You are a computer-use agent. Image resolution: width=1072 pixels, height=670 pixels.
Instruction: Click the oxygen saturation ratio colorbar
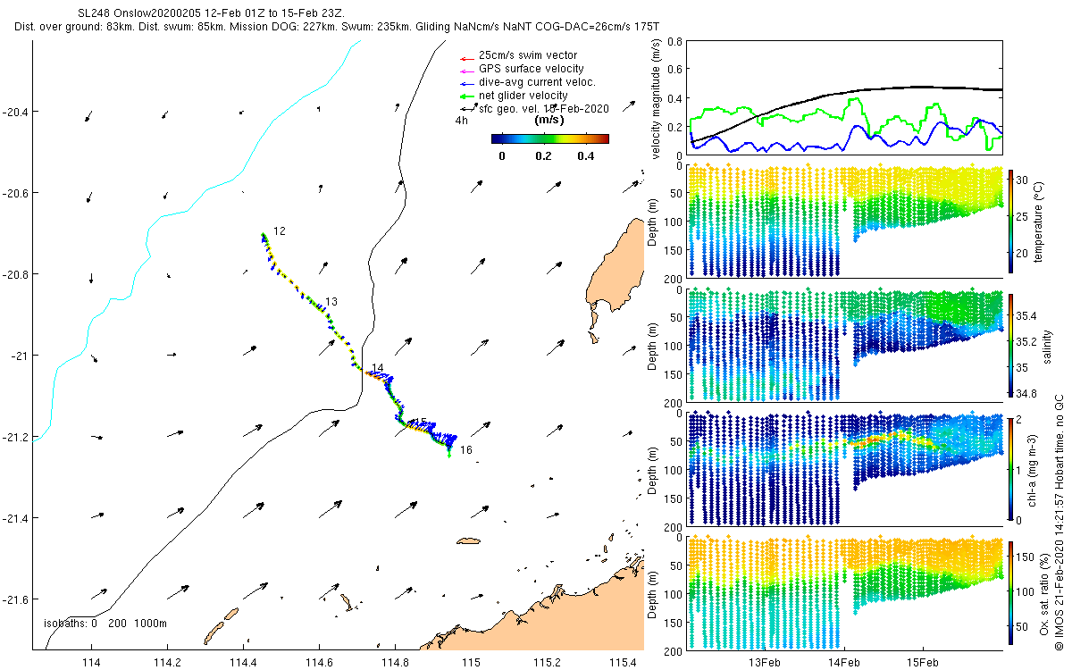coord(1011,593)
